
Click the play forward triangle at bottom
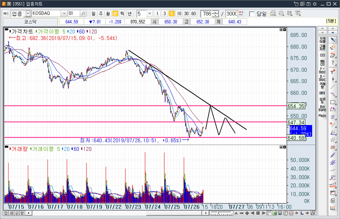click(263, 213)
